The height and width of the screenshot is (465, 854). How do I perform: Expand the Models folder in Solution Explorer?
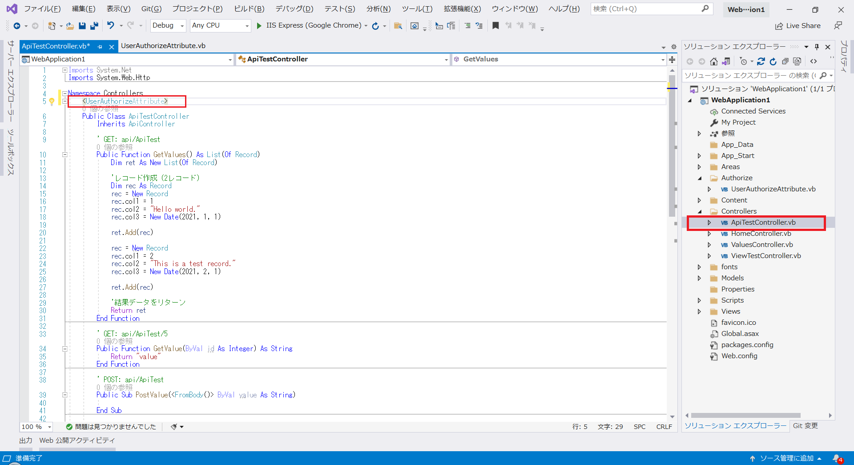[699, 278]
